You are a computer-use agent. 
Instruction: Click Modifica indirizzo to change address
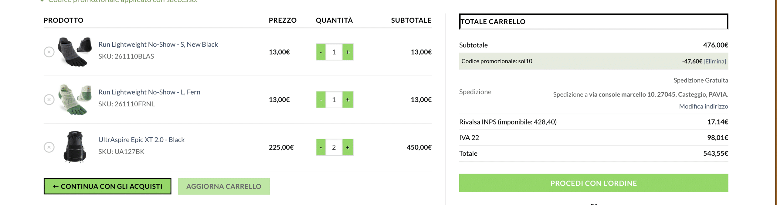(x=703, y=106)
